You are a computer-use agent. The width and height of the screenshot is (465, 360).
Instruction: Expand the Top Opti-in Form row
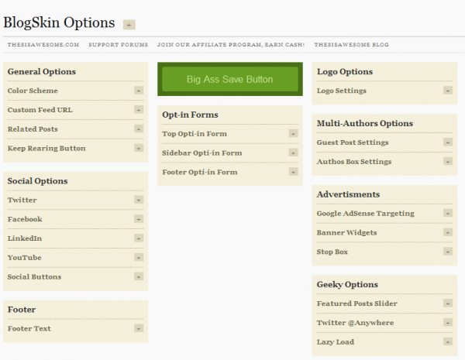pos(293,134)
